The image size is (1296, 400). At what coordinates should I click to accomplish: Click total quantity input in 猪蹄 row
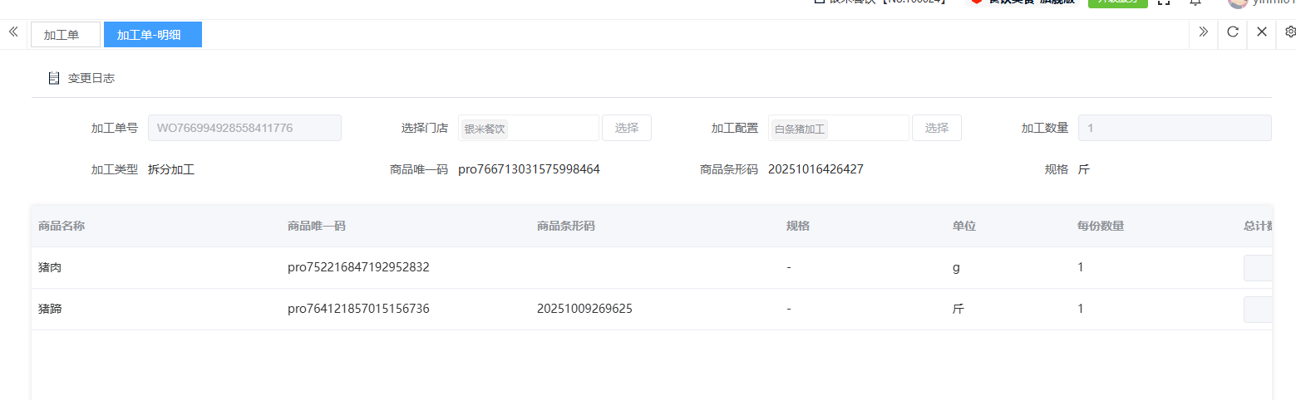click(1259, 310)
